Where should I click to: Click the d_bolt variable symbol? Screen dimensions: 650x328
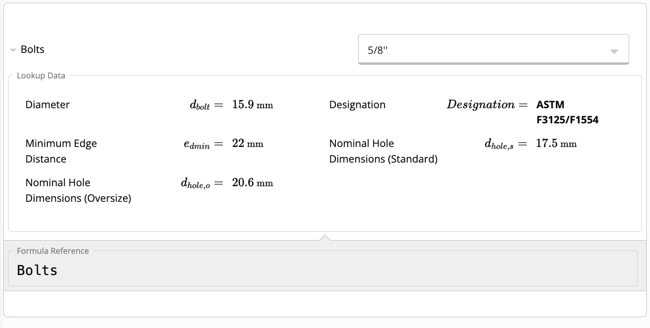pos(200,105)
